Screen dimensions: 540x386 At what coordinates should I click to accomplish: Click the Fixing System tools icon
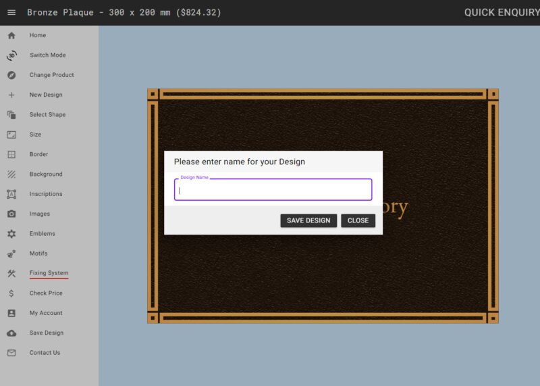tap(11, 274)
